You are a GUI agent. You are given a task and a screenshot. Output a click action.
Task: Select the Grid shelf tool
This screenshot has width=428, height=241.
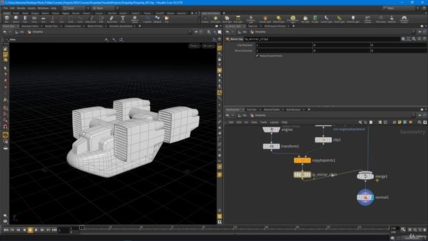coord(43,19)
